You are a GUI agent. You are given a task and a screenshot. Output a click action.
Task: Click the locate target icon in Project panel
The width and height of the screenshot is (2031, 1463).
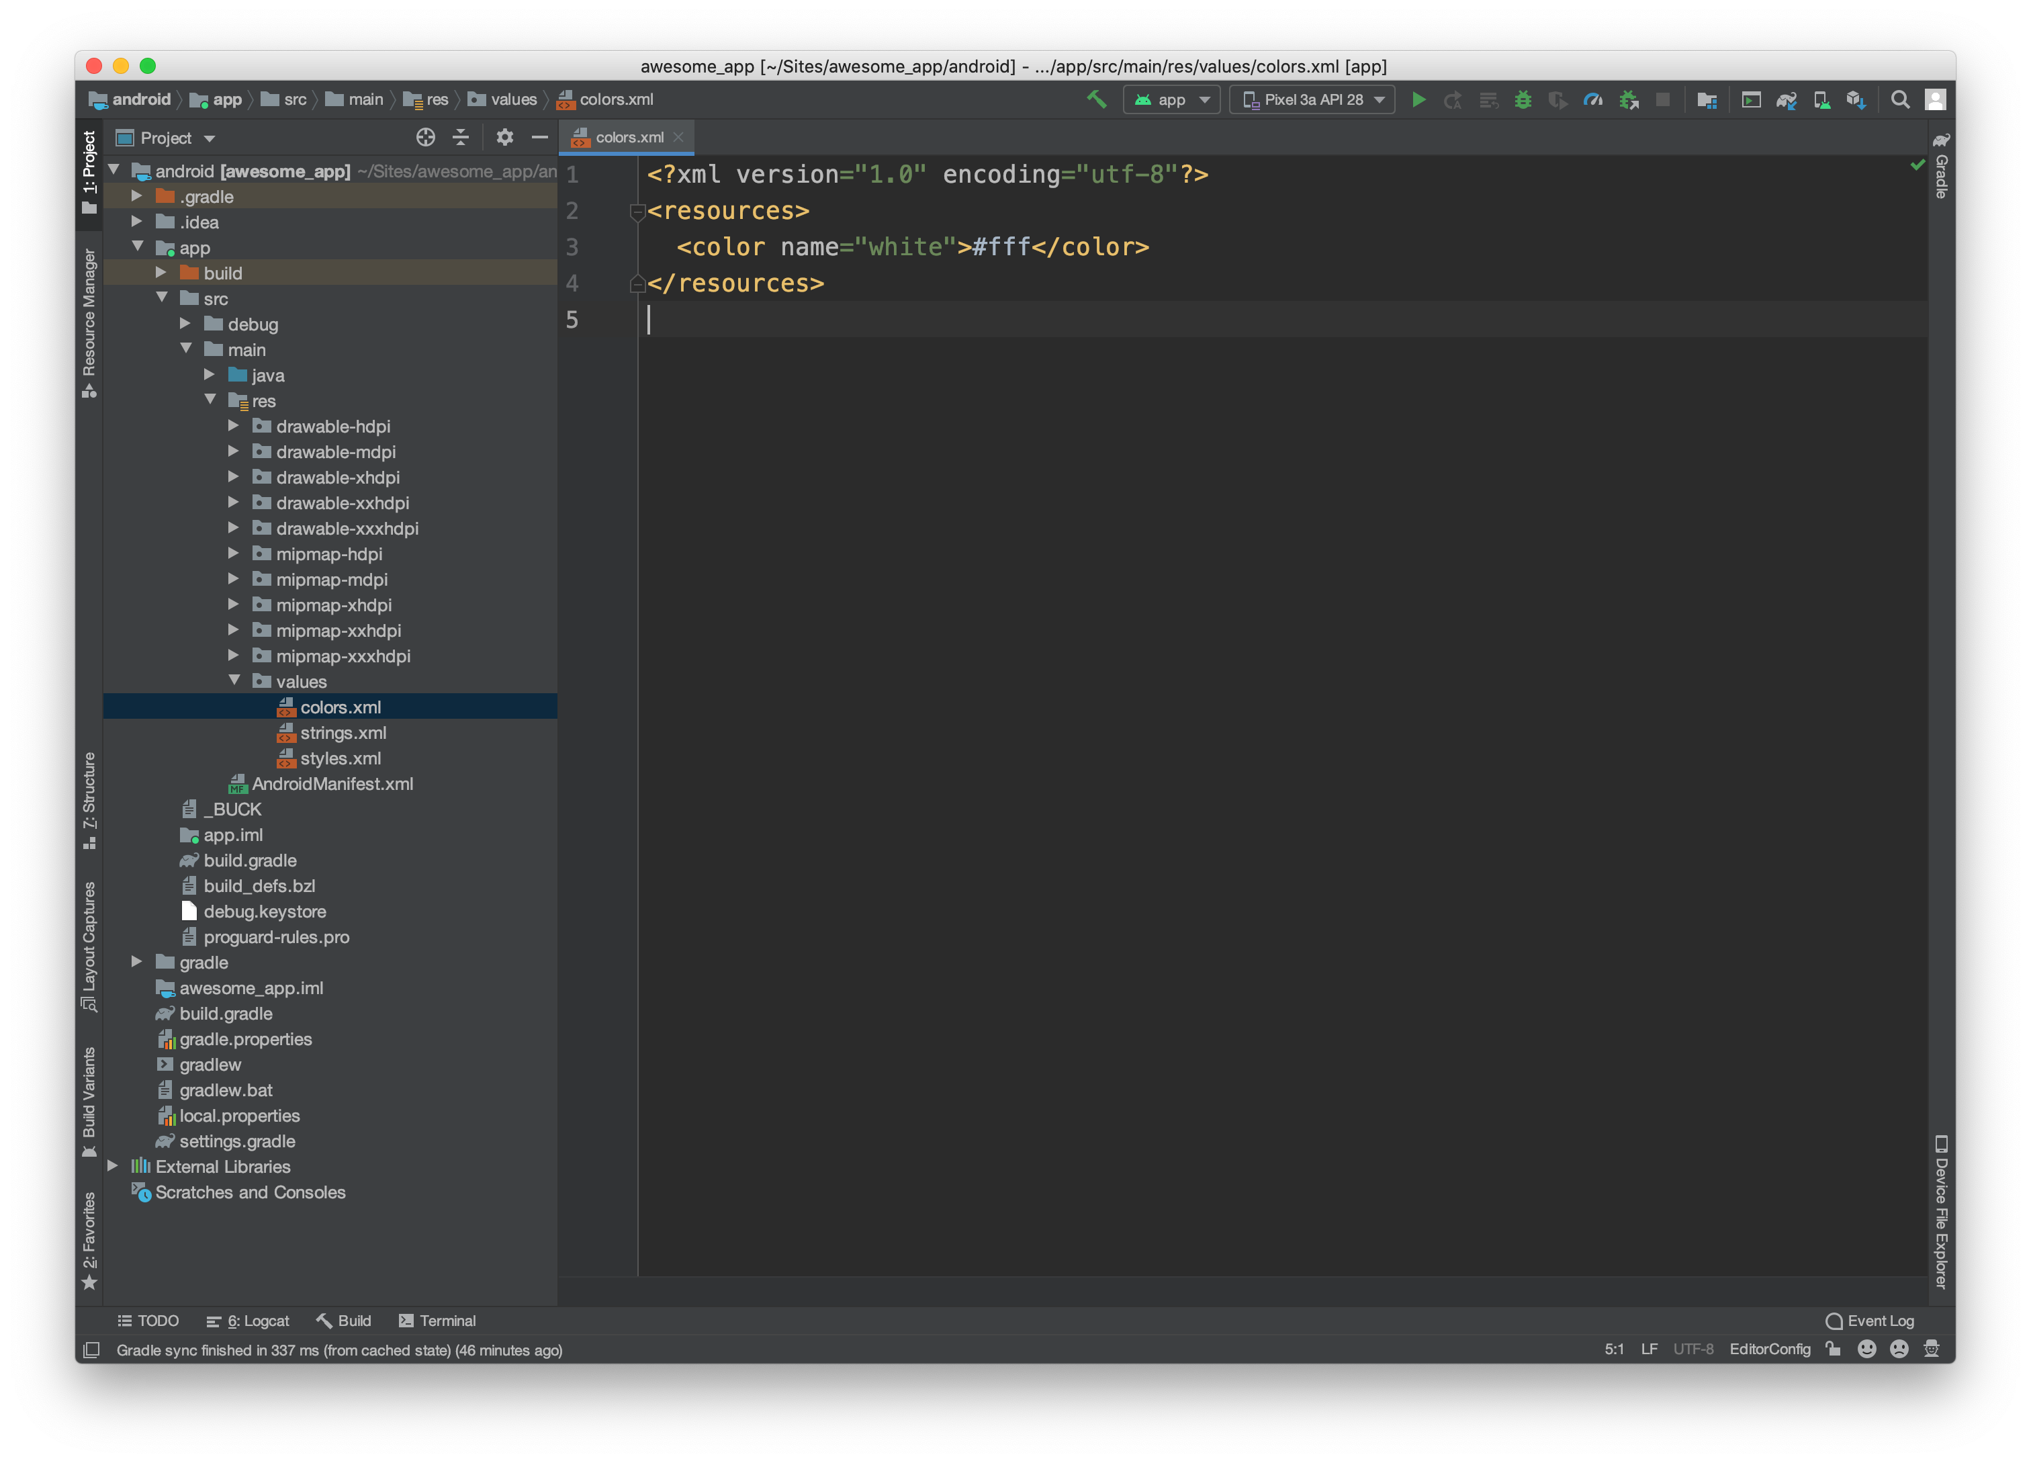coord(425,137)
